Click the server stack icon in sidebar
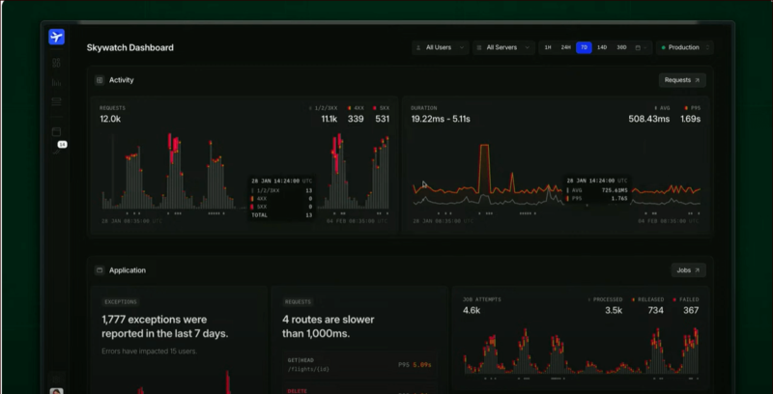The height and width of the screenshot is (394, 773). click(56, 100)
